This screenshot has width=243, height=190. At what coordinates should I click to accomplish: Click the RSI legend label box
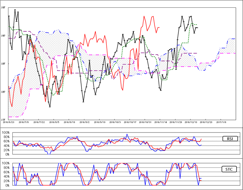(x=230, y=139)
